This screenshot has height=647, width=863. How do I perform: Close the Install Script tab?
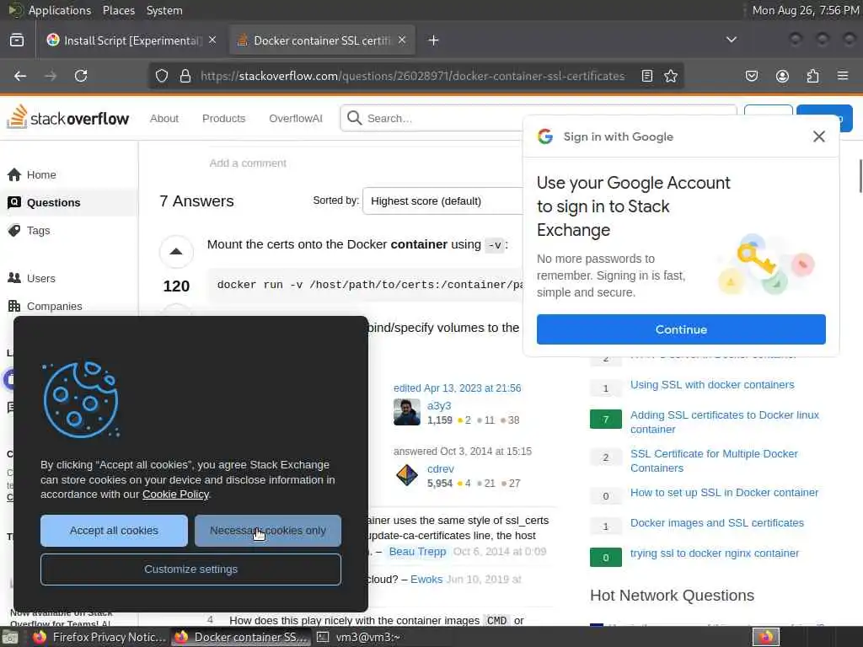212,40
